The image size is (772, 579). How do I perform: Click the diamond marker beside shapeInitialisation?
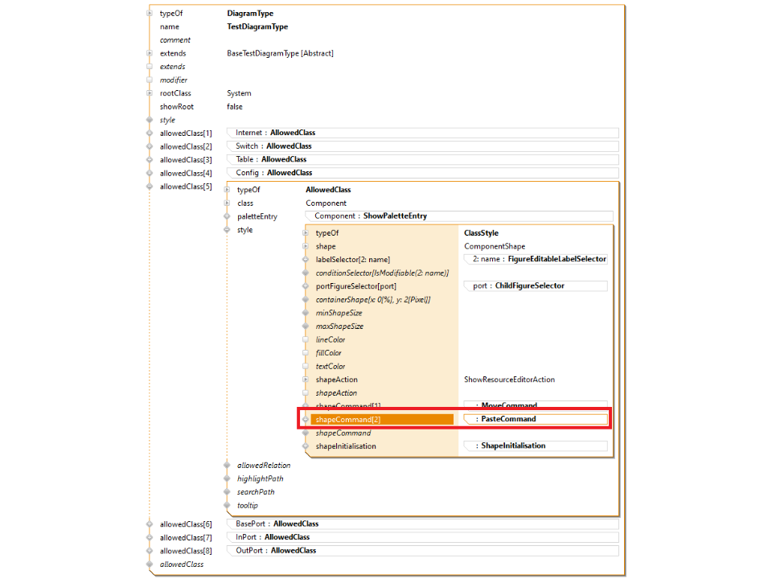[306, 446]
